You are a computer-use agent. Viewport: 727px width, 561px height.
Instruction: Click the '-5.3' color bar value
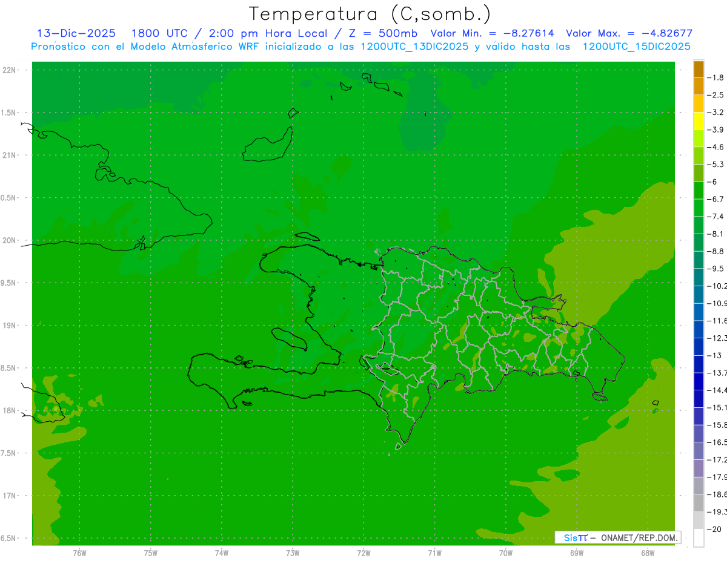717,165
